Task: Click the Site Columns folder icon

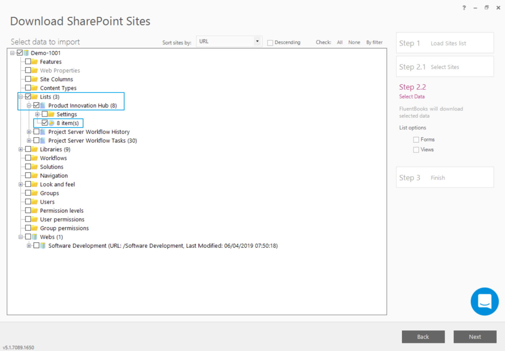Action: (34, 79)
